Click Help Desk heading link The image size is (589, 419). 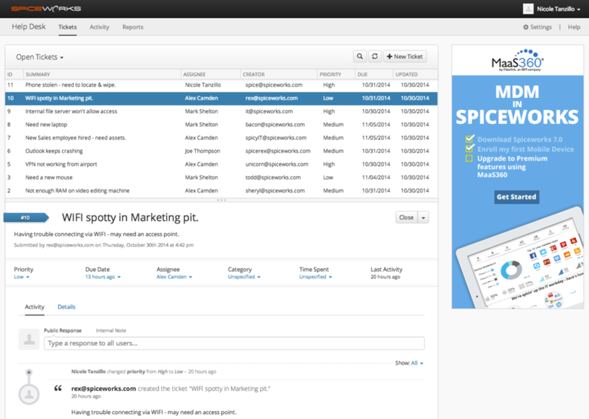tap(28, 27)
